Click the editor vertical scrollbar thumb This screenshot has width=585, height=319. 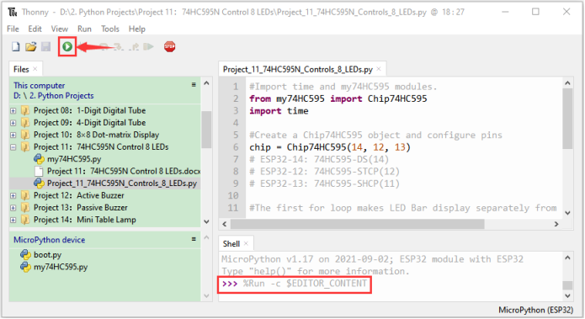click(567, 119)
